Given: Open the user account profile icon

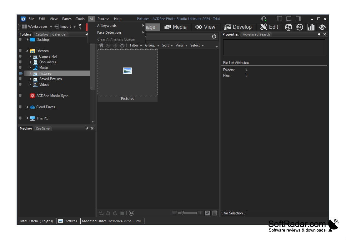Looking at the screenshot, I should pyautogui.click(x=264, y=19).
